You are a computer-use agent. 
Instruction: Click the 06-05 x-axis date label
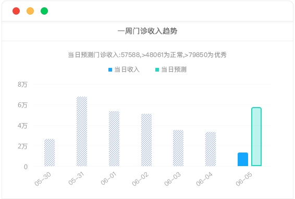pos(244,179)
